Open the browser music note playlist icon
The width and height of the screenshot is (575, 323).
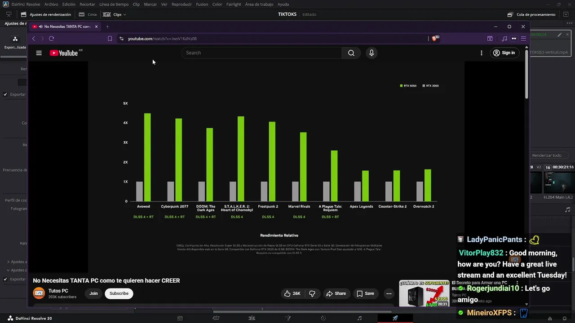(x=504, y=39)
